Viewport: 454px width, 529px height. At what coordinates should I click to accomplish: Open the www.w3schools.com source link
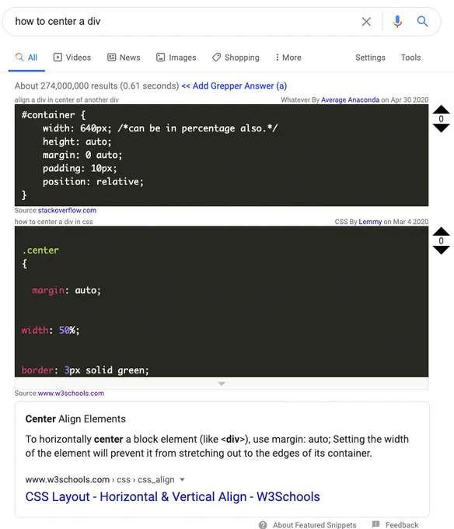71,394
